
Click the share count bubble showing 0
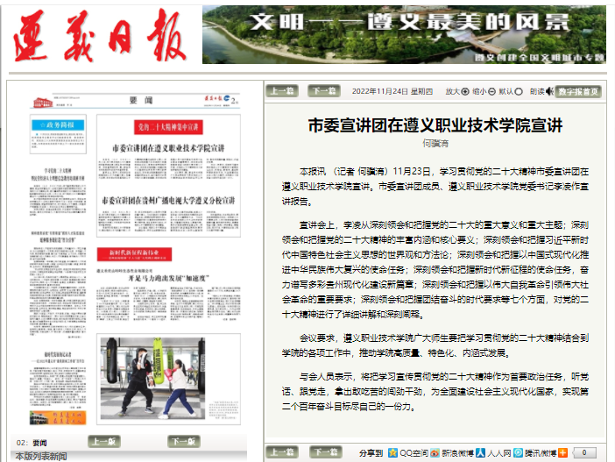tap(584, 452)
